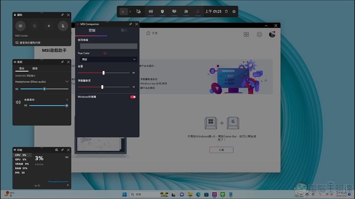
Task: Open 查看我的擷取內容 link
Action: point(28,43)
